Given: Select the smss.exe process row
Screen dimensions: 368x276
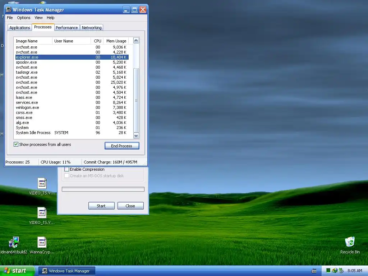Looking at the screenshot, I should [x=72, y=118].
